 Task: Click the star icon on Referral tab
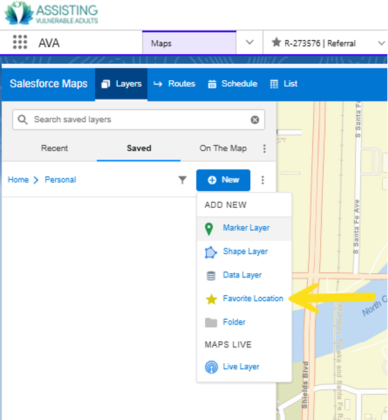tap(276, 43)
